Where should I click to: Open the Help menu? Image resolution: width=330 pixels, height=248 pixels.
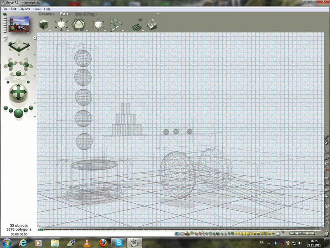[47, 9]
